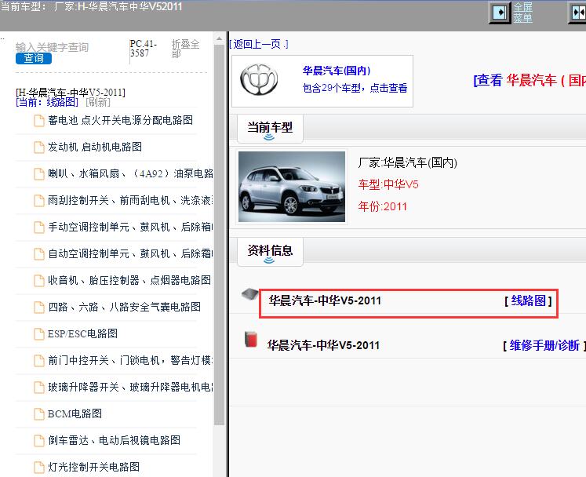Click the 刷新 refresh link
Viewport: 586px width, 477px height.
[98, 102]
